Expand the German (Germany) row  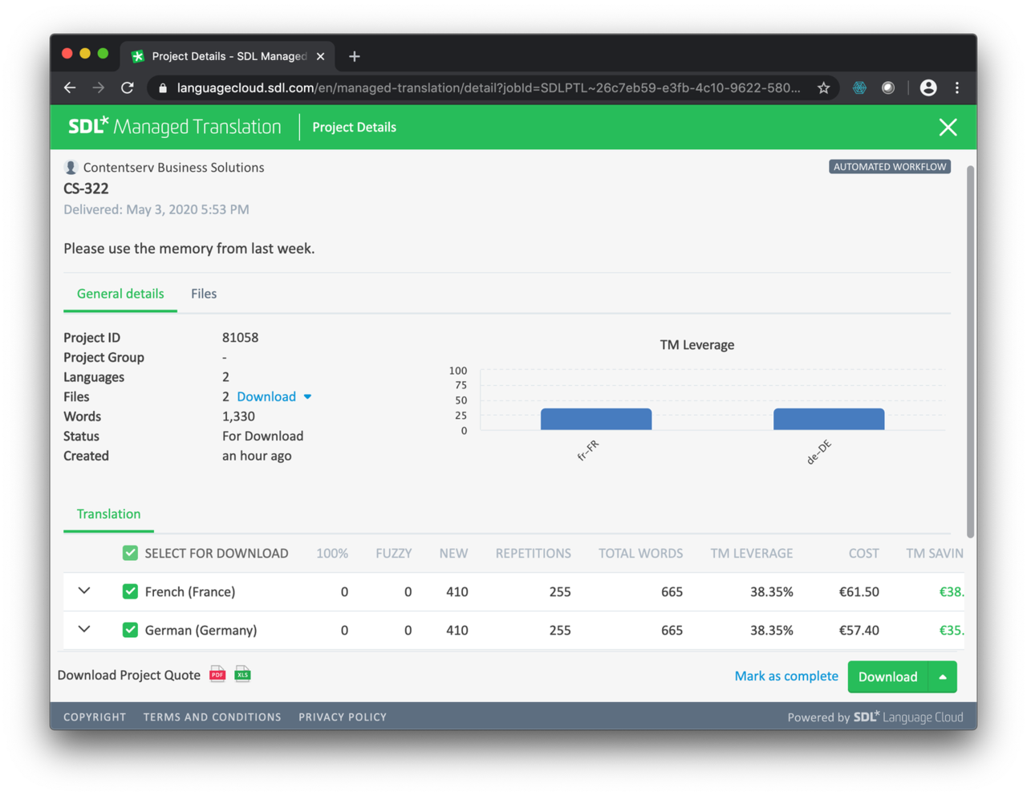(x=84, y=630)
